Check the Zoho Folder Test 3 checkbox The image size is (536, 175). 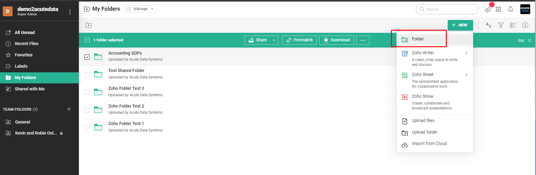pyautogui.click(x=87, y=92)
